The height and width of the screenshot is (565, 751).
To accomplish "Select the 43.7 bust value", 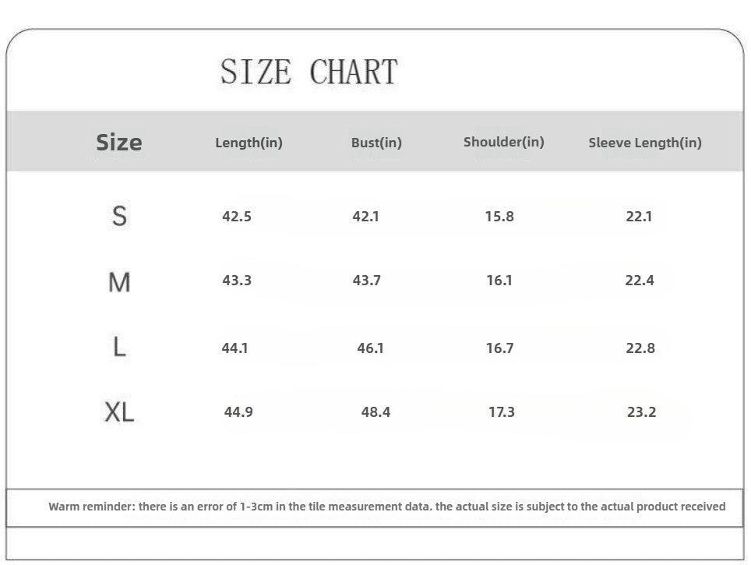I will [367, 280].
